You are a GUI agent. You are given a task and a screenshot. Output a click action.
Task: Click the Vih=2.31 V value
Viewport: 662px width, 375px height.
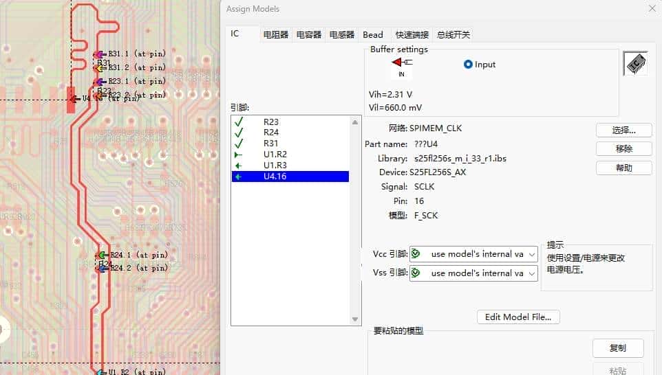(x=391, y=94)
